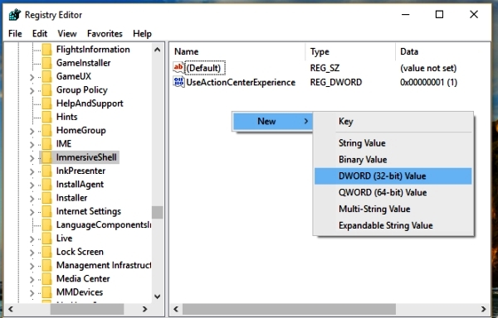Click the tree pane scroll down arrow
The height and width of the screenshot is (318, 498).
tap(157, 296)
